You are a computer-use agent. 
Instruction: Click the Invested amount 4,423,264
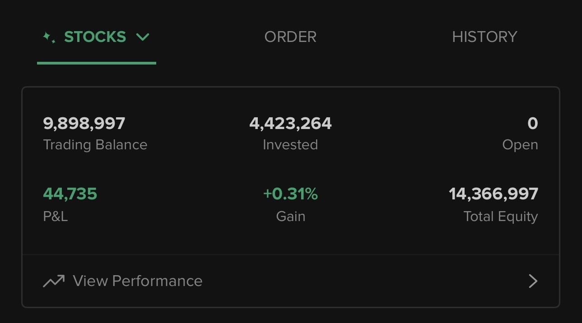coord(290,123)
